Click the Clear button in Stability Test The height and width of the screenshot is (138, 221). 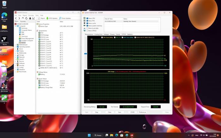110,112
